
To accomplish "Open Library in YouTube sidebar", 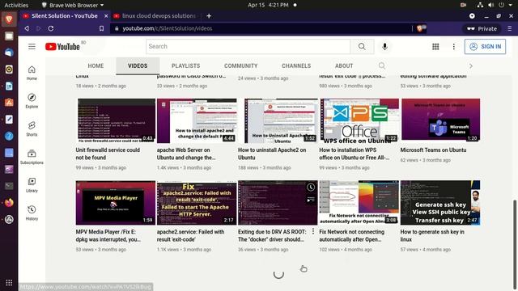I will pyautogui.click(x=32, y=185).
